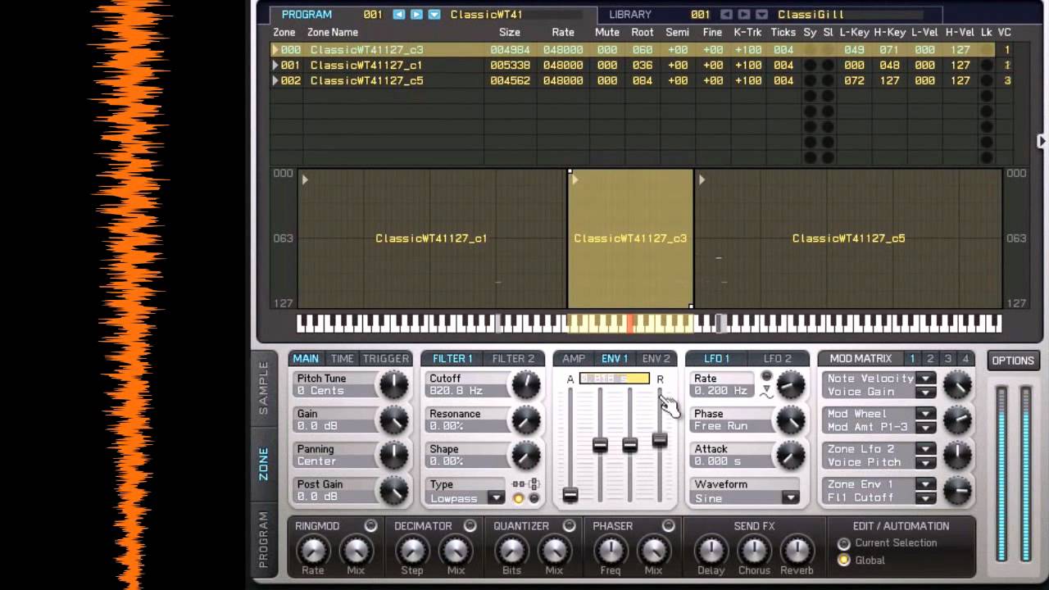1049x590 pixels.
Task: Expand zone 001 ClassicWT41127_c1 row
Action: coord(275,66)
